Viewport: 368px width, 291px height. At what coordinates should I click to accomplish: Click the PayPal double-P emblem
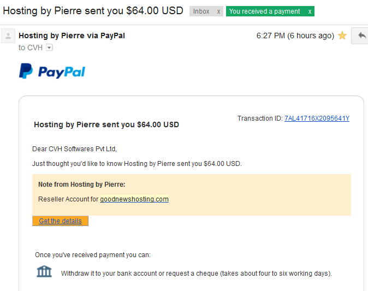pyautogui.click(x=26, y=71)
